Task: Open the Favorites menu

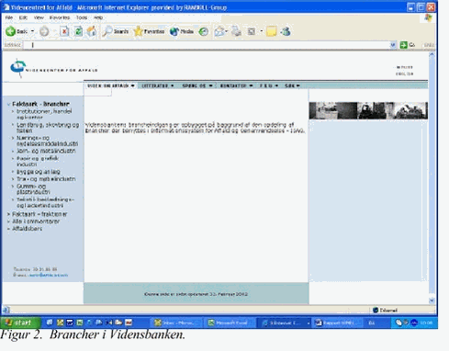Action: pos(60,17)
